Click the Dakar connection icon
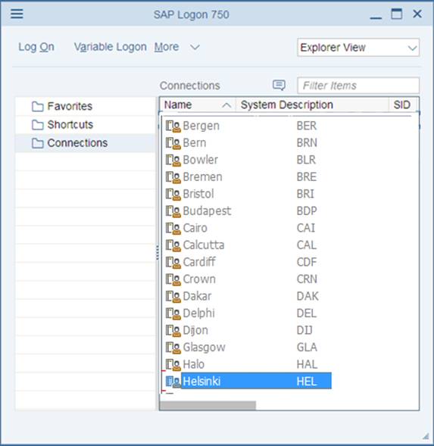The height and width of the screenshot is (446, 434). (173, 297)
